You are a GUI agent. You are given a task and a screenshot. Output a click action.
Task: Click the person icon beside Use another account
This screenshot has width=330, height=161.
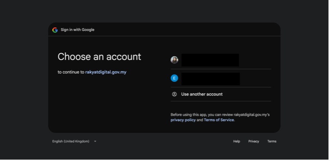(x=174, y=94)
